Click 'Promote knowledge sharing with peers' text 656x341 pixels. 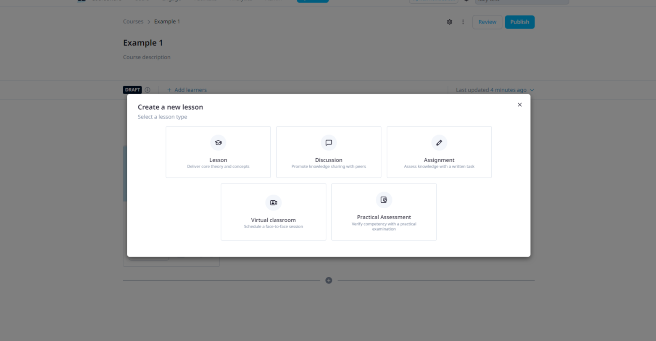tap(329, 167)
